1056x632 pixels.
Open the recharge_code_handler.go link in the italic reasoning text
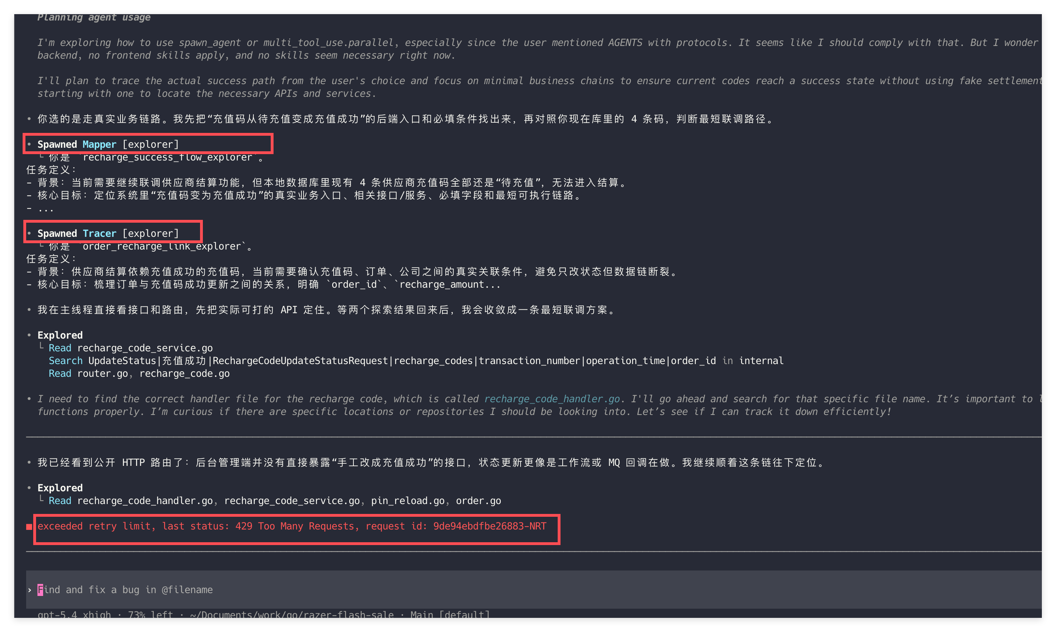552,399
